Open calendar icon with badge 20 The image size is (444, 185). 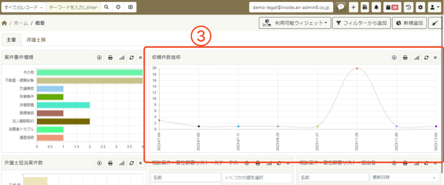pos(392,7)
